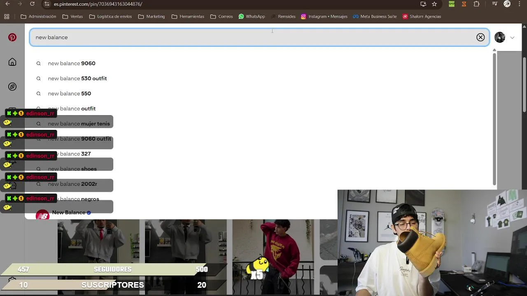Bookmark this page with the star icon
Viewport: 527px width, 296px height.
point(434,4)
